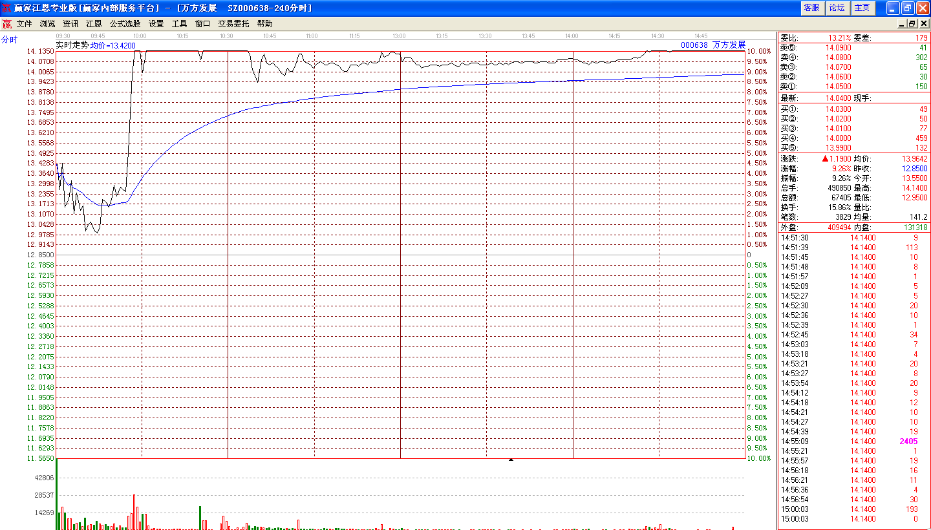Click the red title bar application icon
The height and width of the screenshot is (530, 931).
coord(6,8)
